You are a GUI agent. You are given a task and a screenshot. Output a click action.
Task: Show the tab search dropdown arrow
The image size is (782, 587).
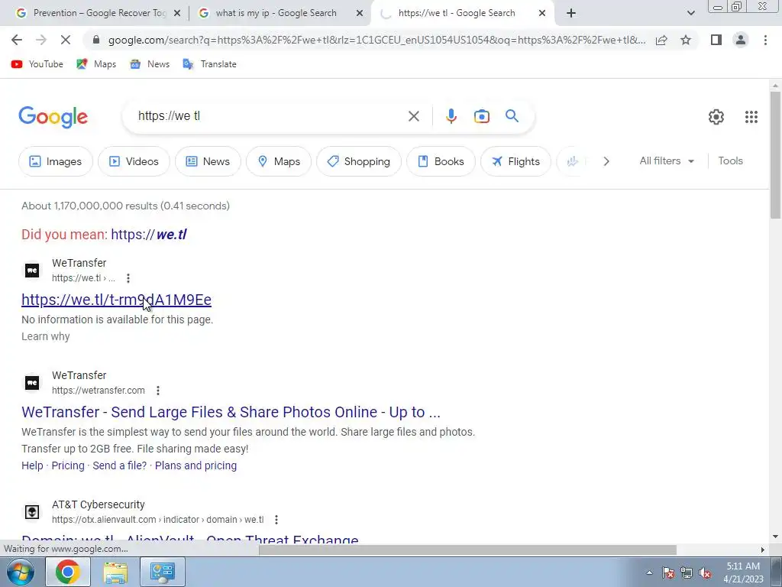[x=690, y=13]
